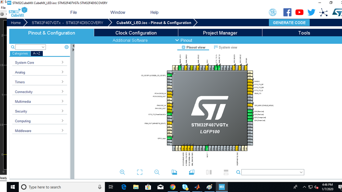Open the ST YouTube channel

point(299,12)
